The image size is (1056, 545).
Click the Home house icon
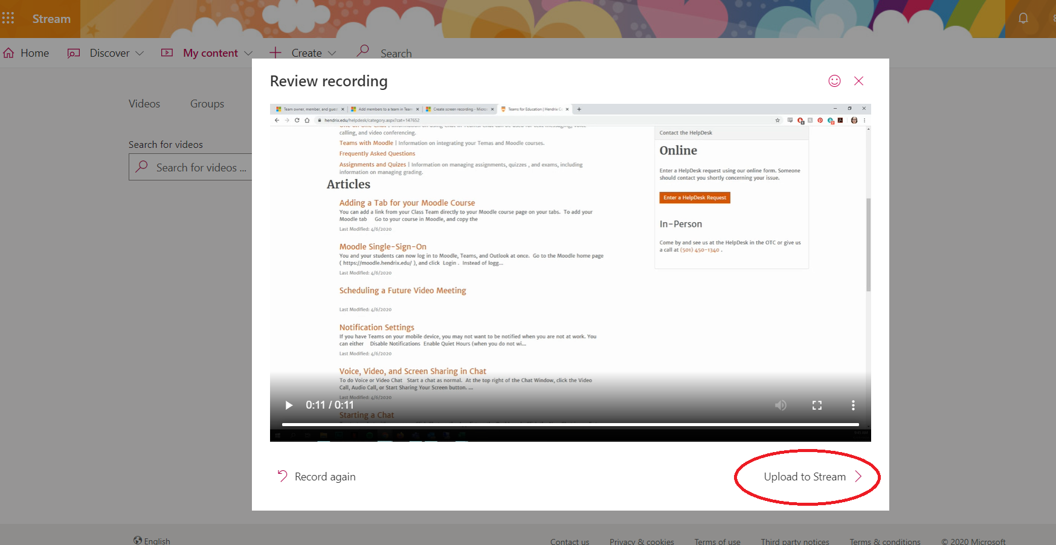[x=8, y=53]
